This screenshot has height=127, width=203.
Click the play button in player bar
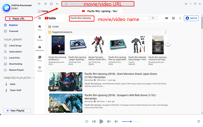[101, 122]
